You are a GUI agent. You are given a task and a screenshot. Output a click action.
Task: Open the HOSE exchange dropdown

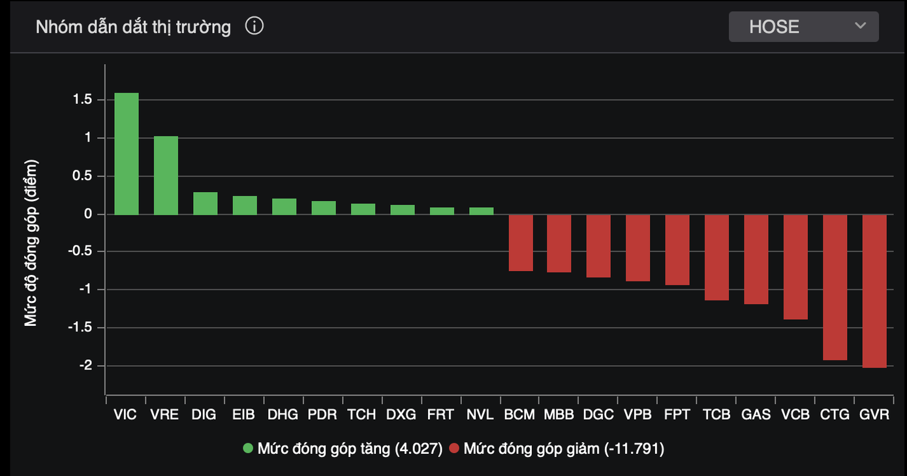click(803, 27)
